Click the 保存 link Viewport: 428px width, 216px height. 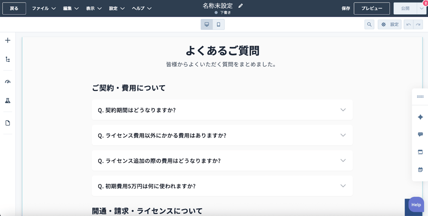(346, 9)
